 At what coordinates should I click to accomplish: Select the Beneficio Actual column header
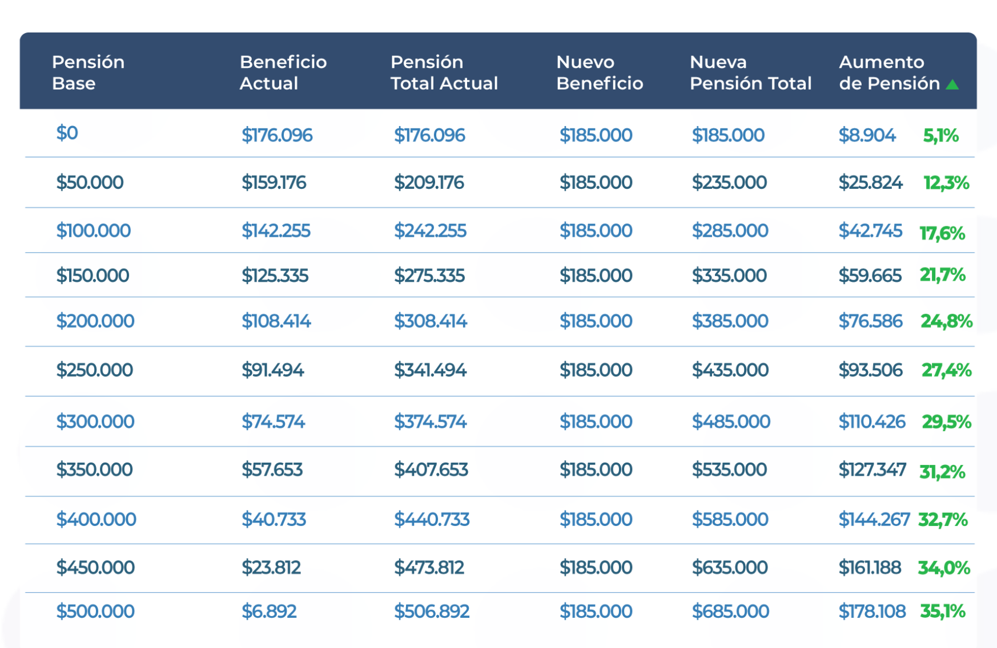click(x=283, y=72)
